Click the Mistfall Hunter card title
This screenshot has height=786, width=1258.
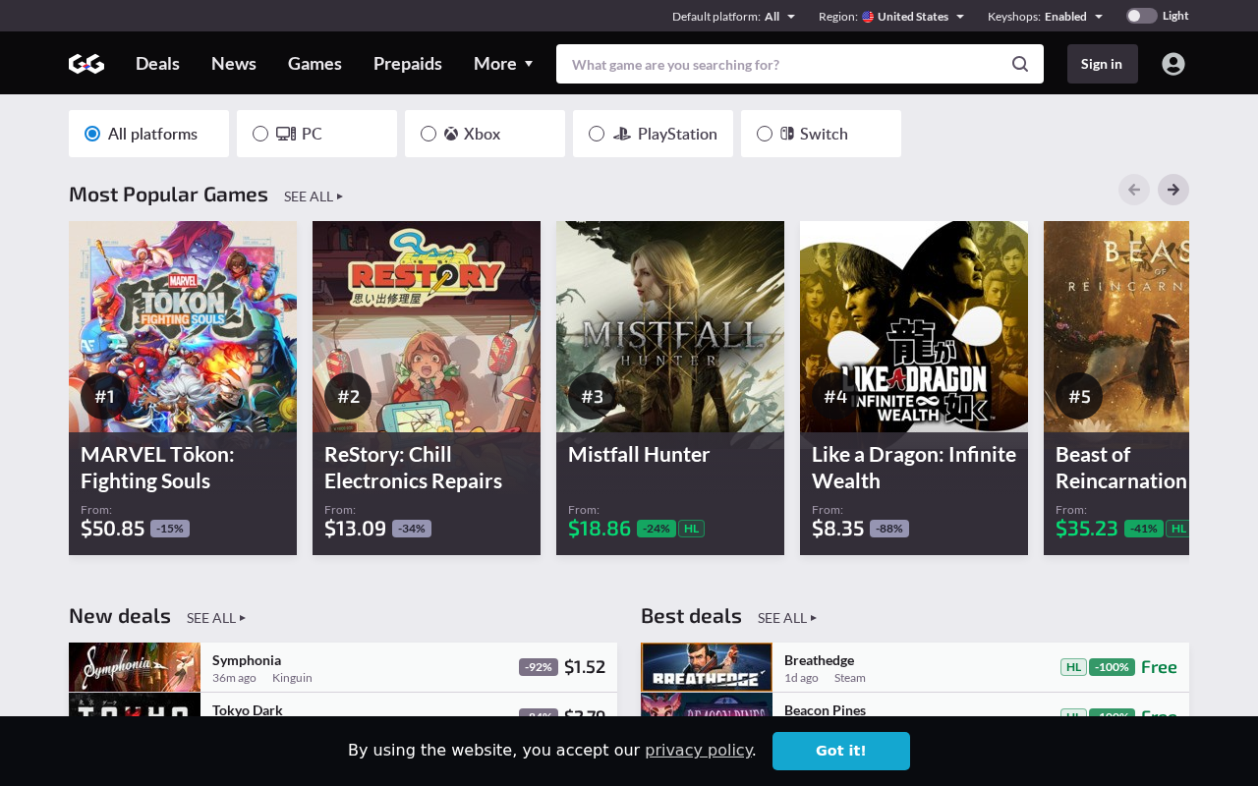pyautogui.click(x=639, y=455)
